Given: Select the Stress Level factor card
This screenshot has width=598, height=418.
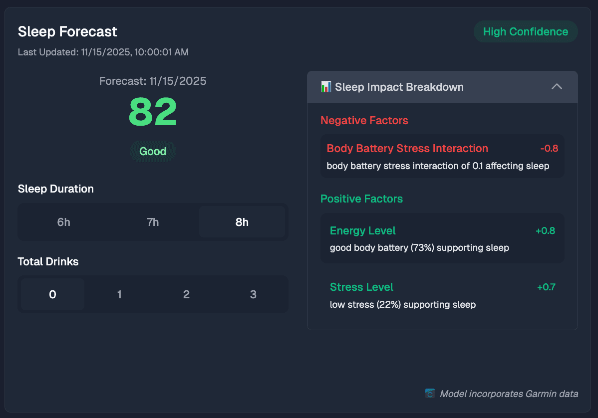Looking at the screenshot, I should coord(442,294).
